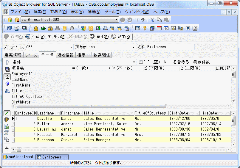Screen dimensions: 240x168
Task: Click the Excel export icon beside data grid
Action: [7, 126]
